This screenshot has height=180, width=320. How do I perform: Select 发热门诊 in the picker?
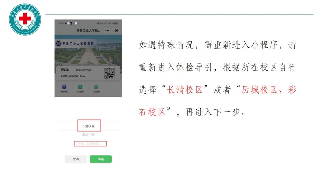(x=88, y=135)
